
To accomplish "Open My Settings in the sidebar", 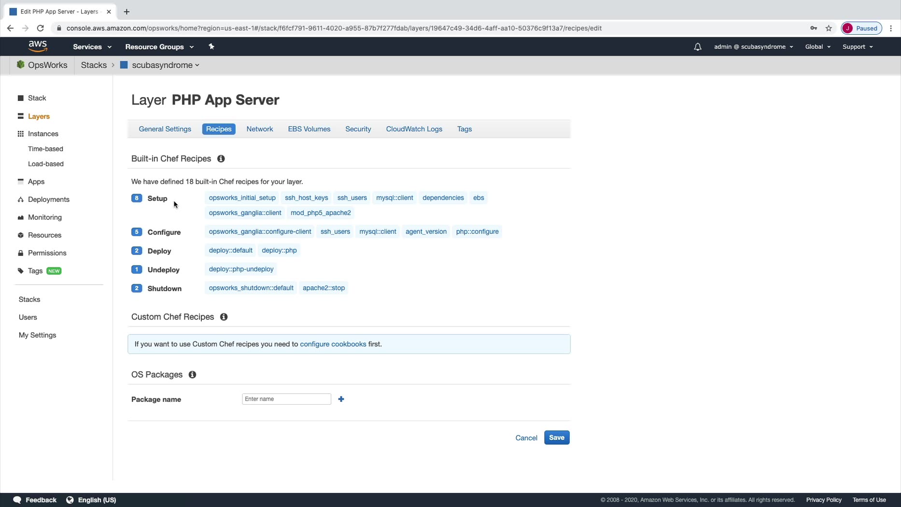I will 37,335.
